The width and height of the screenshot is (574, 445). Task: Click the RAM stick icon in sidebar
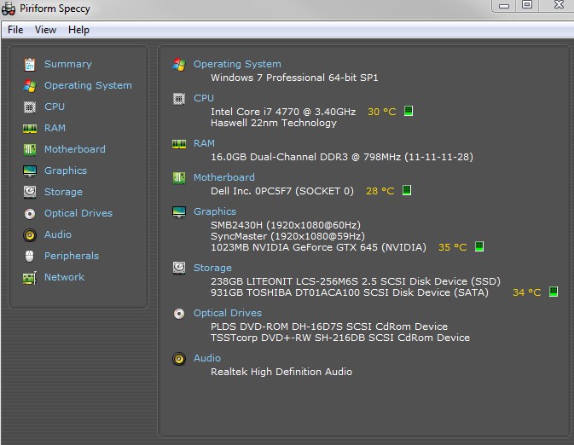coord(30,129)
